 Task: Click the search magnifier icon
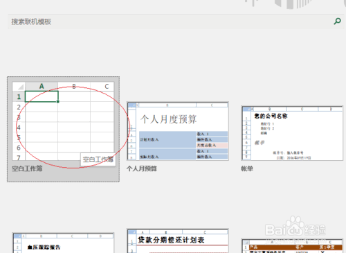point(337,21)
